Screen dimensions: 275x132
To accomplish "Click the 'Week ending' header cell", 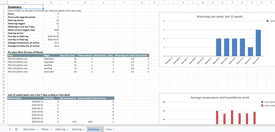I will (x=25, y=98).
